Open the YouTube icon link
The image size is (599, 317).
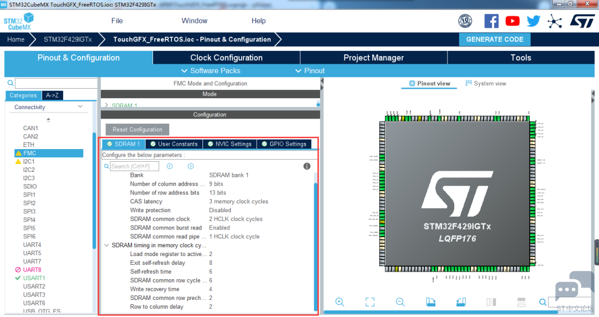[512, 21]
